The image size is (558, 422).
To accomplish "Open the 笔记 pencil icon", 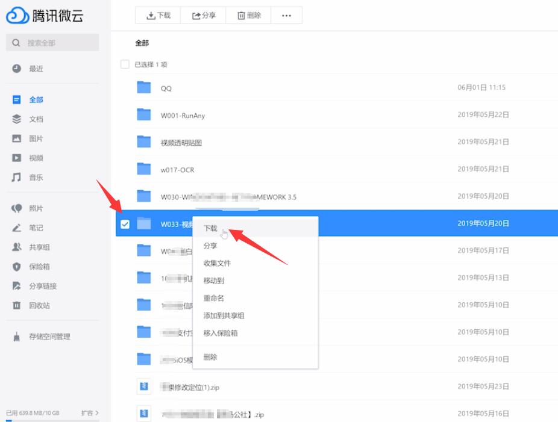I will (16, 228).
